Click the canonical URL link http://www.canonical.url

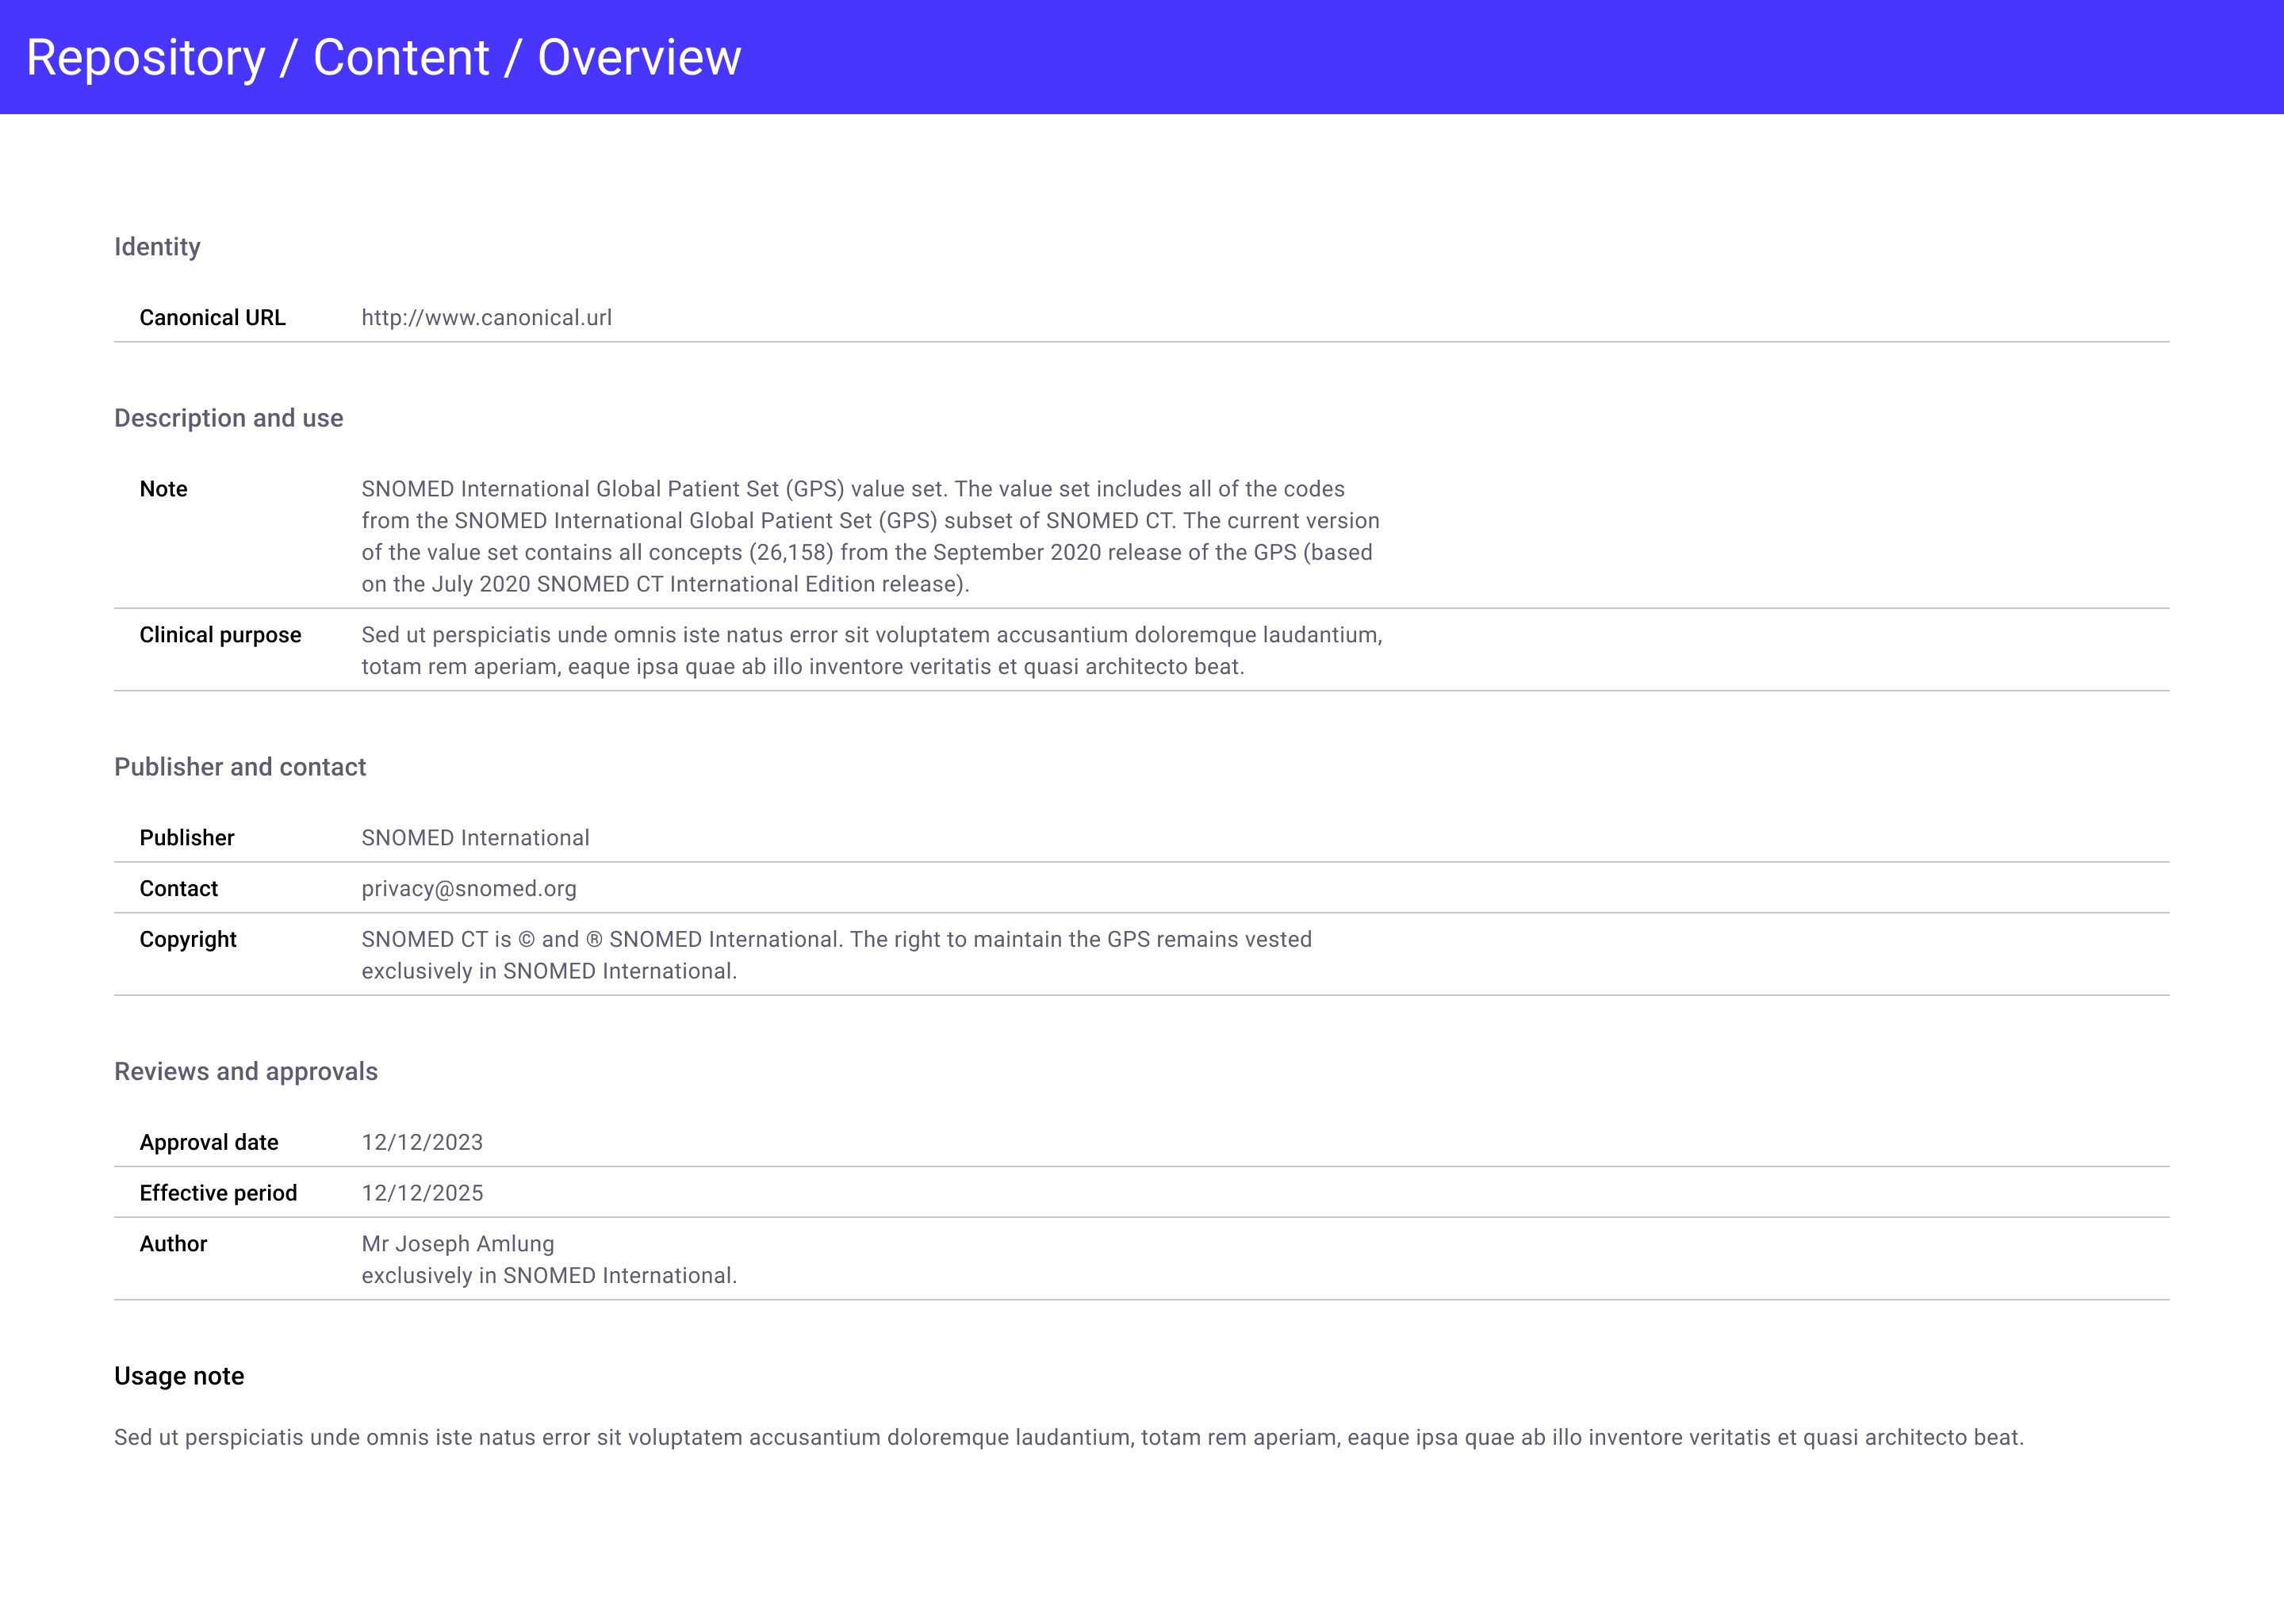pos(486,318)
